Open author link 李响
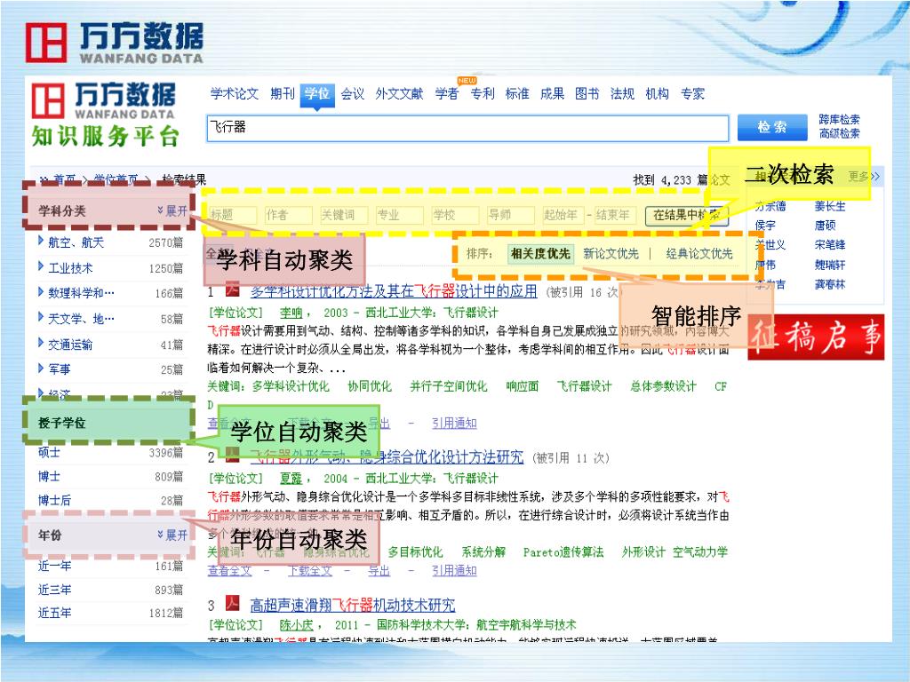910x682 pixels. [291, 313]
